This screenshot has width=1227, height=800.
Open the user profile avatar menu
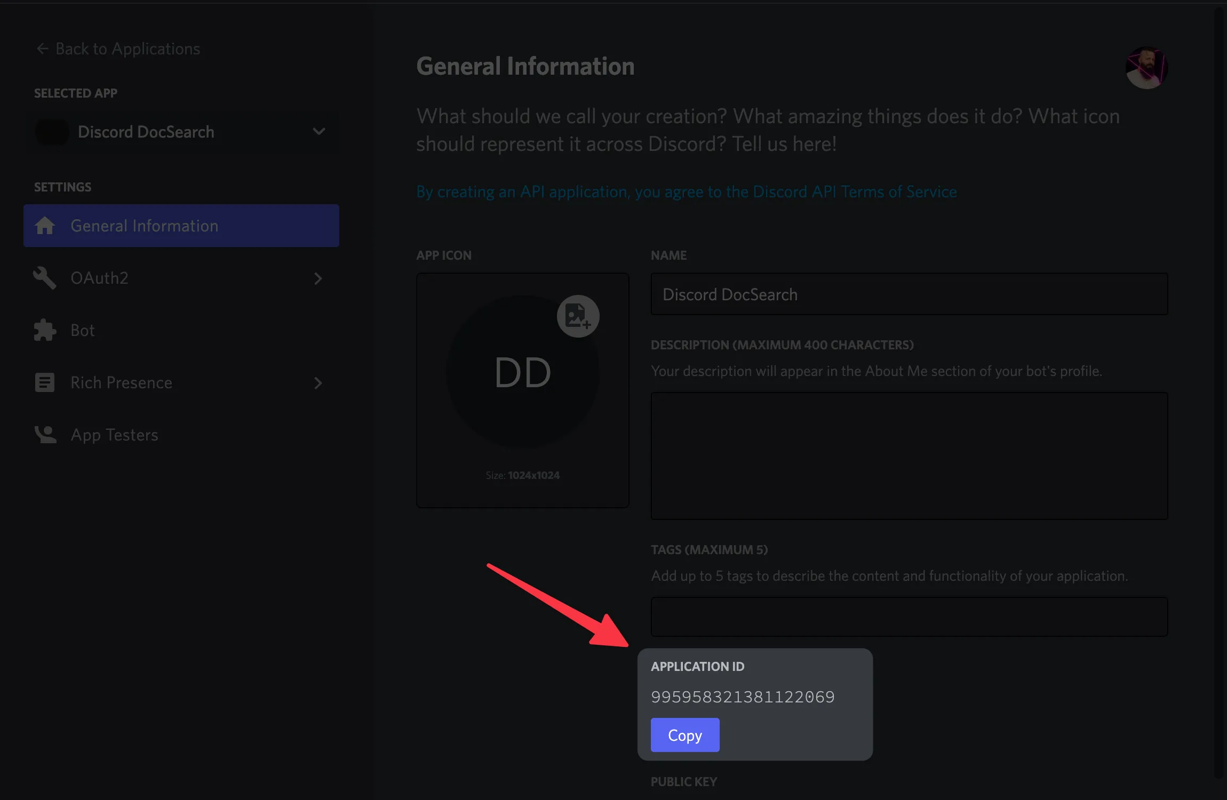1146,68
